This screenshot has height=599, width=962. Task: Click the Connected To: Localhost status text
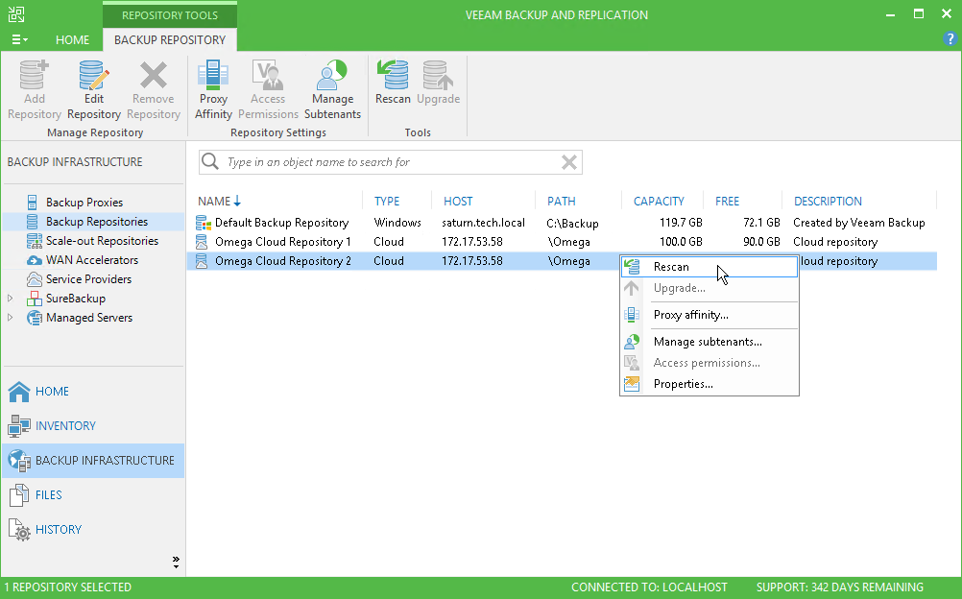coord(649,587)
